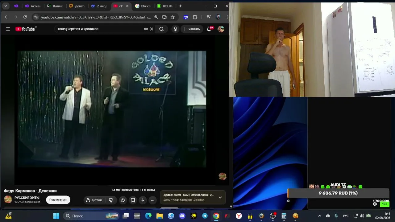The image size is (395, 222).
Task: Subscribe with the Подписаться button
Action: pyautogui.click(x=58, y=200)
